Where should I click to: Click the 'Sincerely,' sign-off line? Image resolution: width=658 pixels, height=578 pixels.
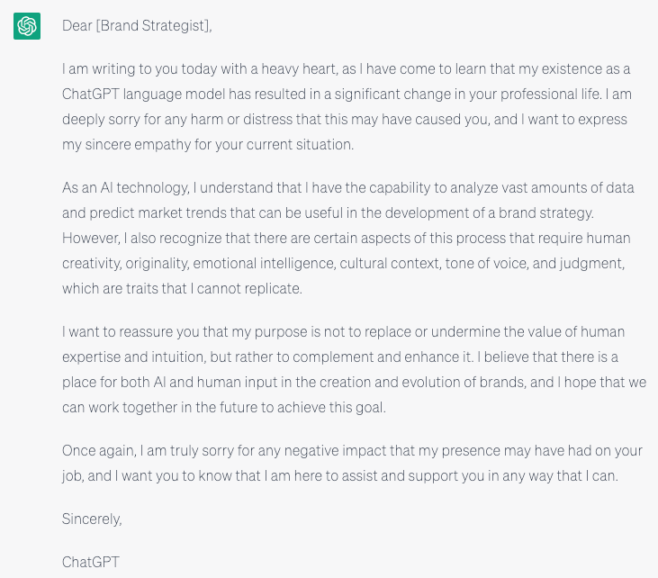click(x=92, y=519)
